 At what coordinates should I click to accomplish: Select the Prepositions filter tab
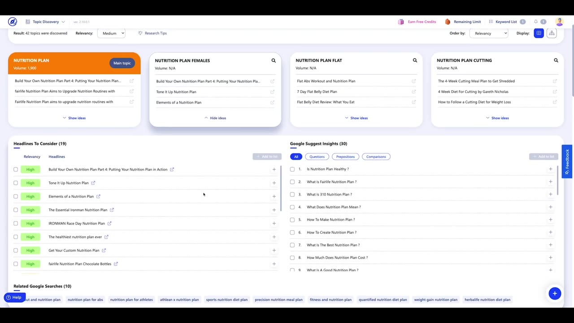345,157
